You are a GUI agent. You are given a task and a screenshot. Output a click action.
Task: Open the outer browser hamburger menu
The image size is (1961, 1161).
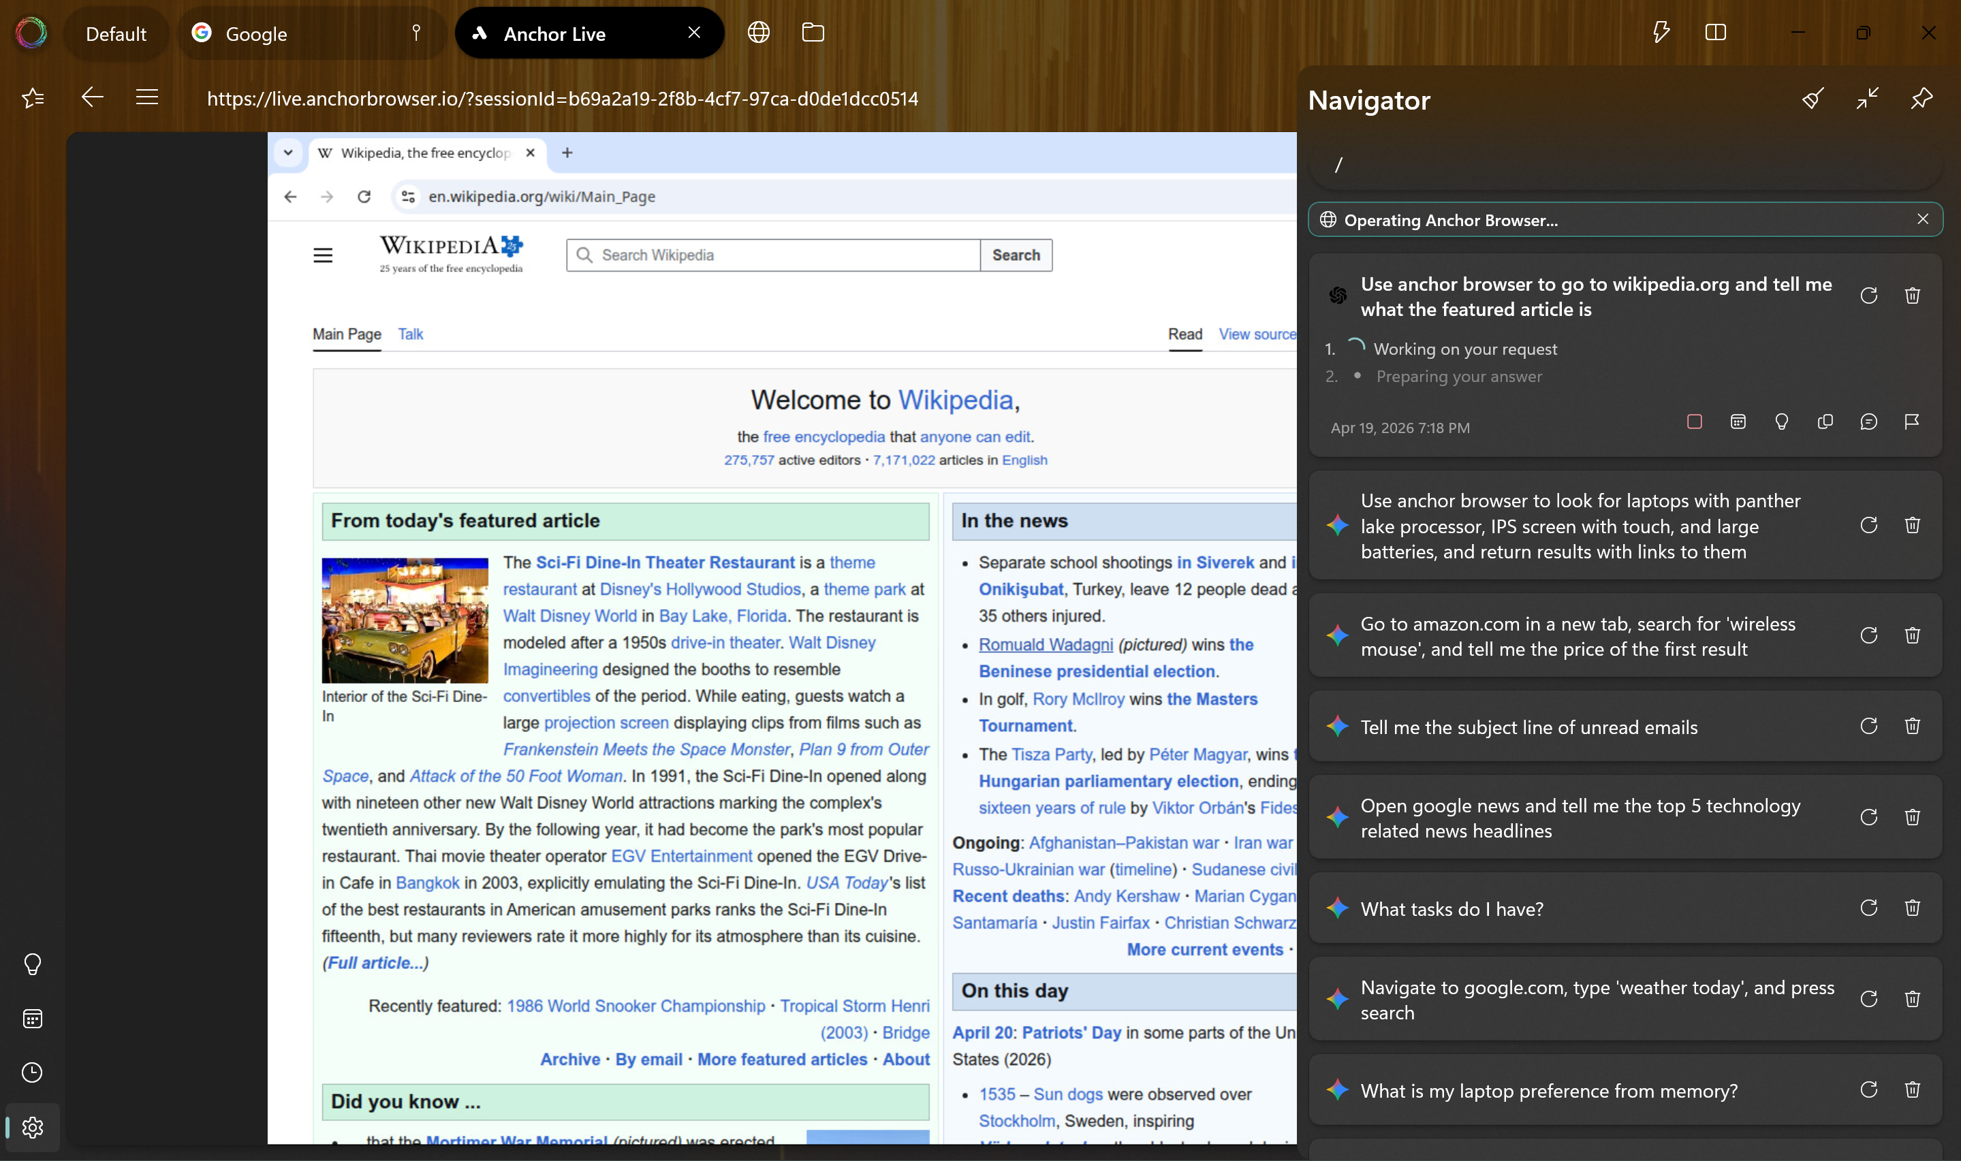(x=147, y=97)
